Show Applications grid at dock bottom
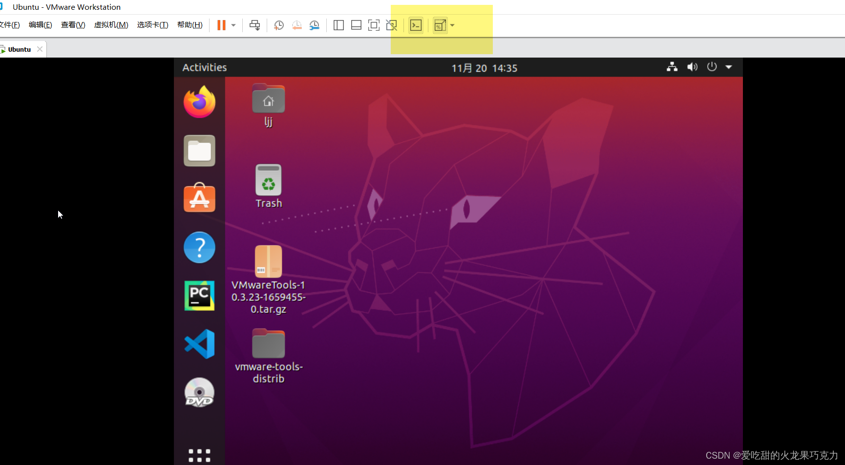The width and height of the screenshot is (845, 465). [199, 455]
